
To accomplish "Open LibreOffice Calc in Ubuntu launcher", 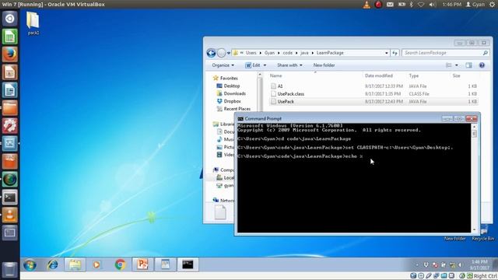I will pyautogui.click(x=10, y=37).
